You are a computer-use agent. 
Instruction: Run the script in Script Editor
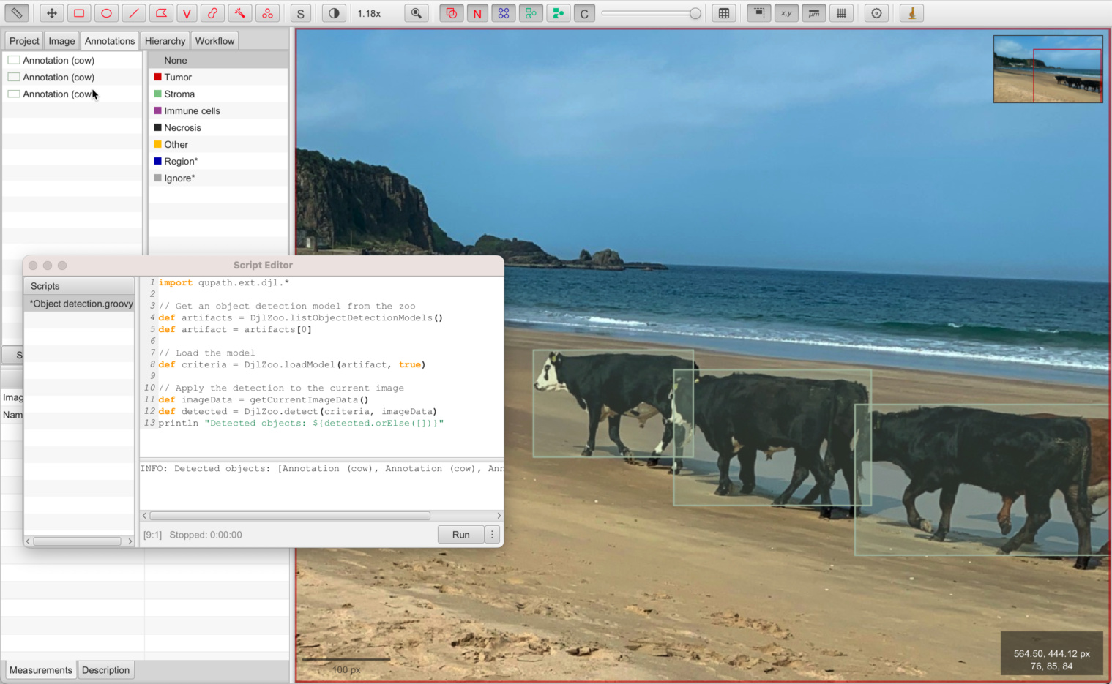tap(460, 535)
